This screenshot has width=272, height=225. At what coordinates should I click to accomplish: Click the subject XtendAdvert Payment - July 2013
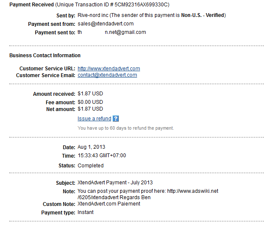115,183
